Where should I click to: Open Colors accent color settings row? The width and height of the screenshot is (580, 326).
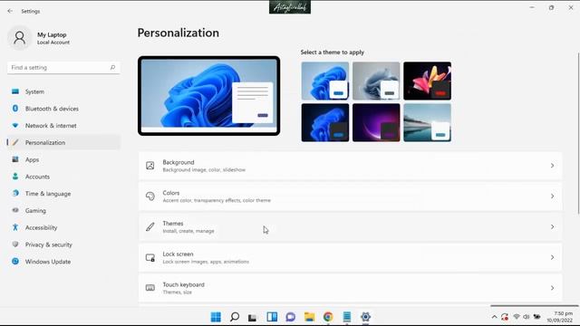click(x=351, y=197)
